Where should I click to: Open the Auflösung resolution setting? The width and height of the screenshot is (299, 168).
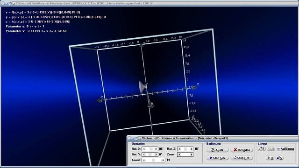(285, 149)
